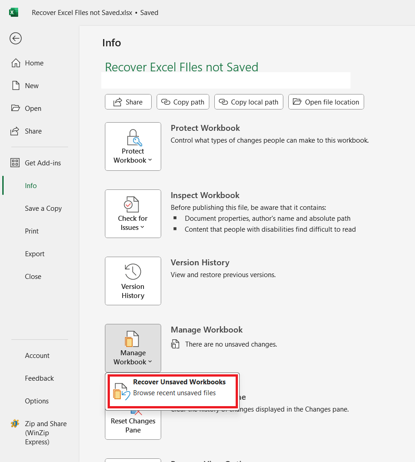
Task: Select New from the sidebar
Action: 31,86
